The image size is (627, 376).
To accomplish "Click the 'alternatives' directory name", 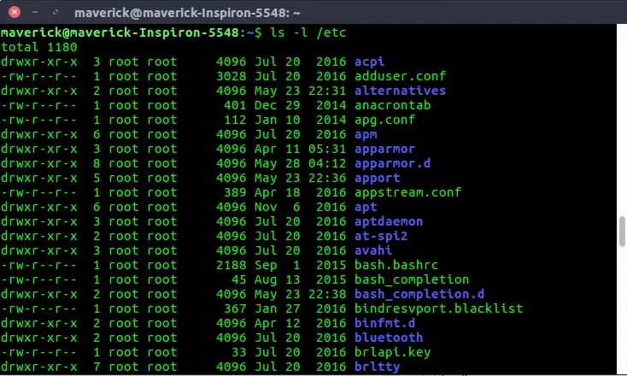I will point(401,91).
